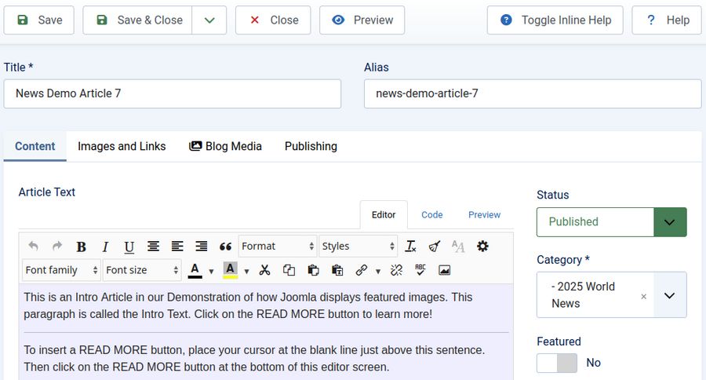This screenshot has width=706, height=380.
Task: Click into the Alias input field
Action: 532,93
